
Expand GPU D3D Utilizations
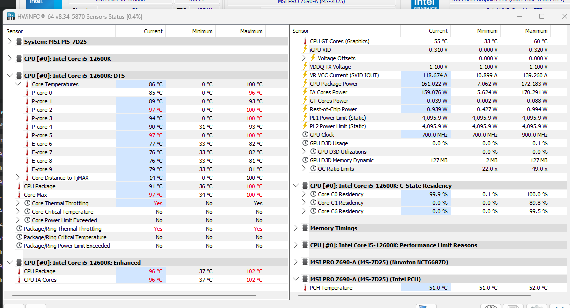[x=304, y=151]
